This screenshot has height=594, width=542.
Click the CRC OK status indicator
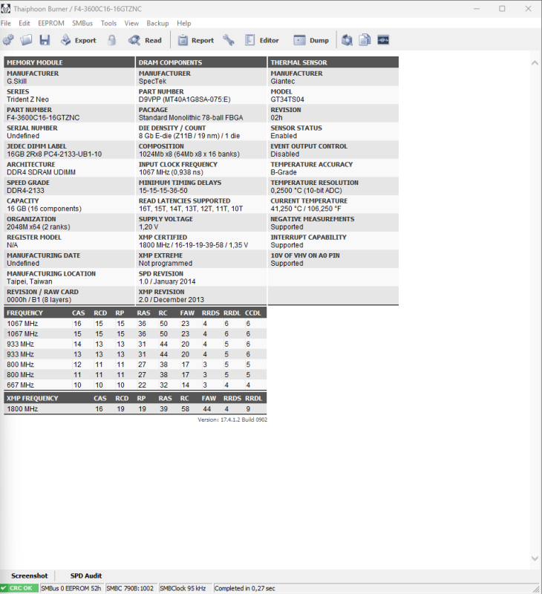tap(19, 588)
